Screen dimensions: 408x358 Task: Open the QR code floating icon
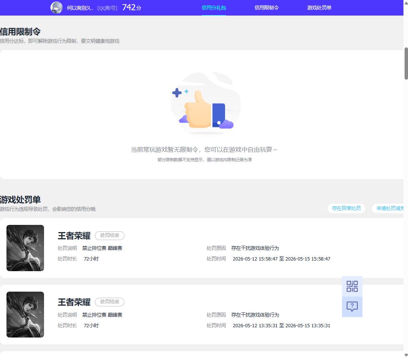point(352,286)
